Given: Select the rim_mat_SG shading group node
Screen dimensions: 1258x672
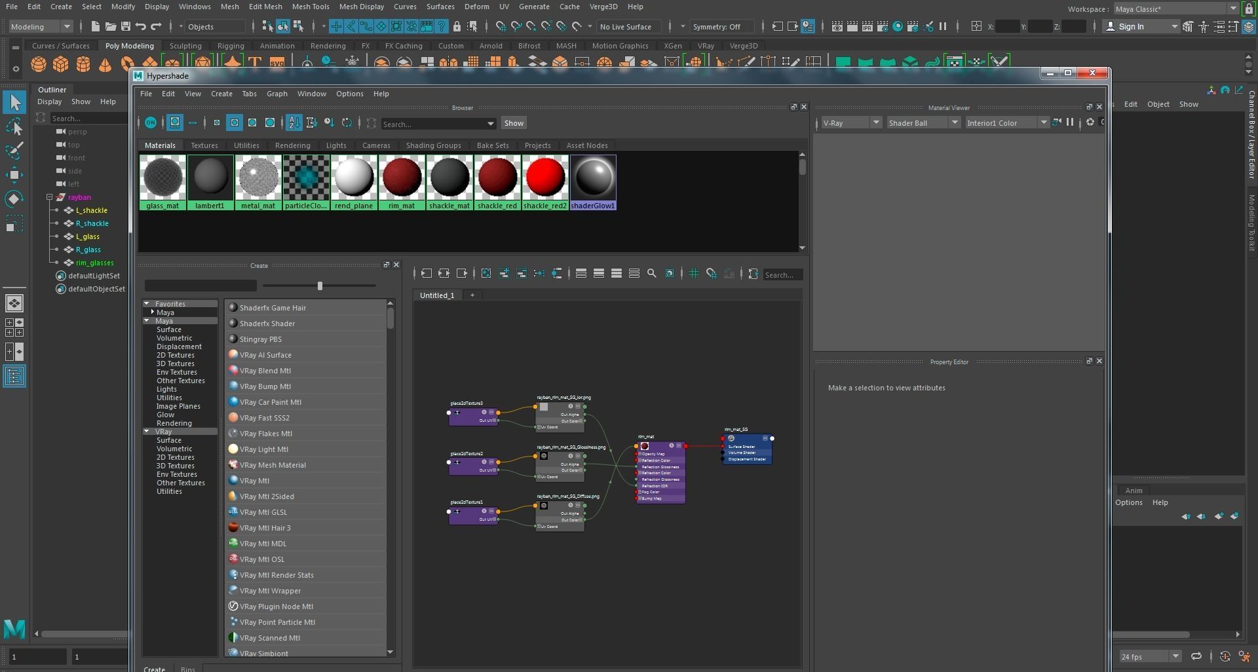Looking at the screenshot, I should click(x=747, y=448).
